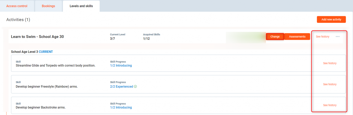This screenshot has height=115, width=353.
Task: Switch to the Access control tab
Action: pos(17,6)
